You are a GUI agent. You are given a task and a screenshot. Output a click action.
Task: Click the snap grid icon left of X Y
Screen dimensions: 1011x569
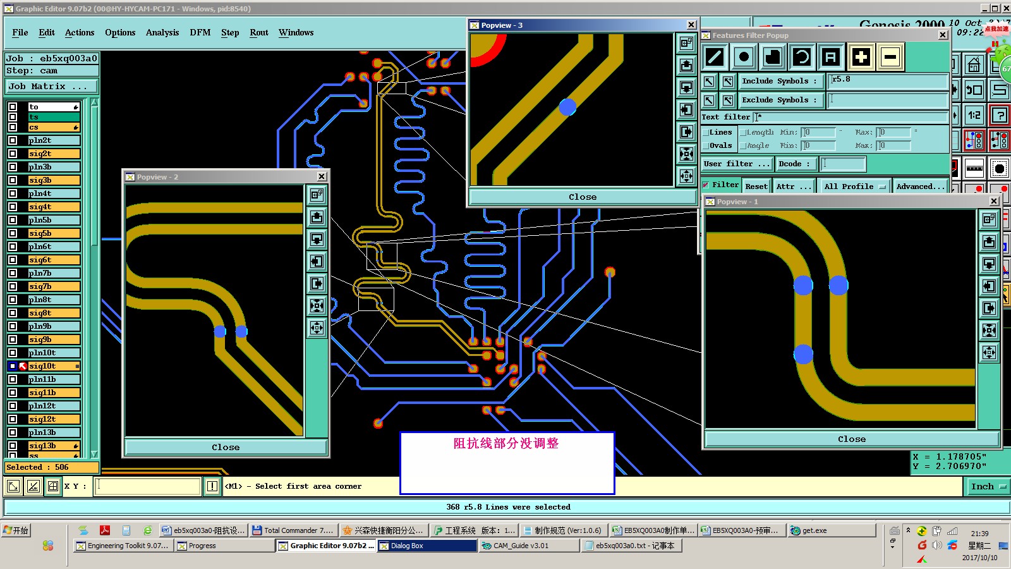[x=53, y=486]
